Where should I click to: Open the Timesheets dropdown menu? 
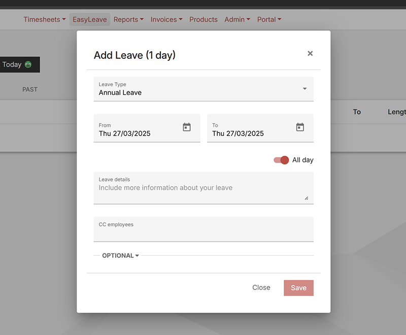pyautogui.click(x=45, y=19)
